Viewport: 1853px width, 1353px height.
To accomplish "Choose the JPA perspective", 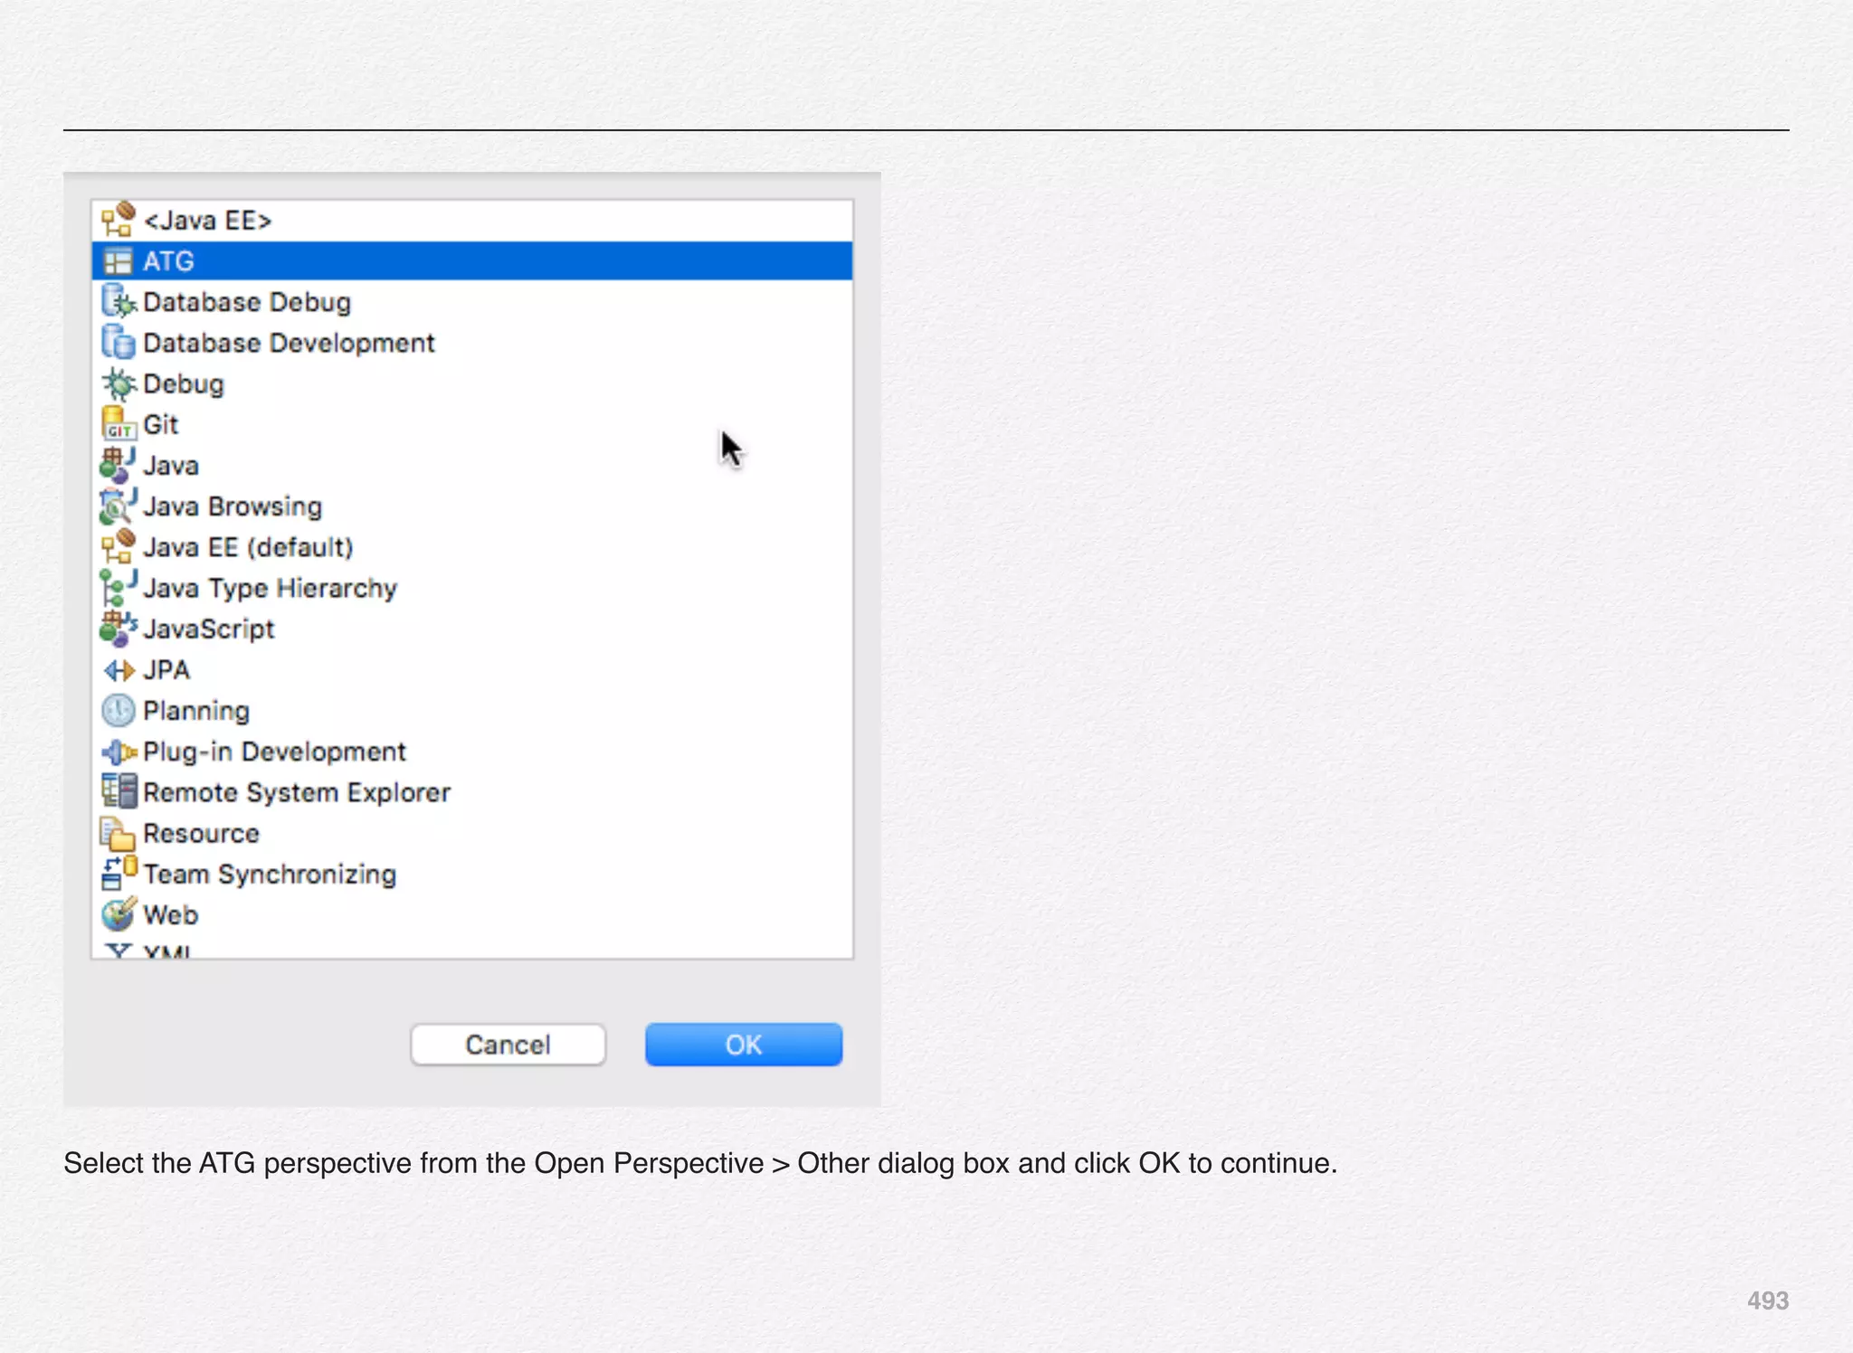I will [x=472, y=670].
